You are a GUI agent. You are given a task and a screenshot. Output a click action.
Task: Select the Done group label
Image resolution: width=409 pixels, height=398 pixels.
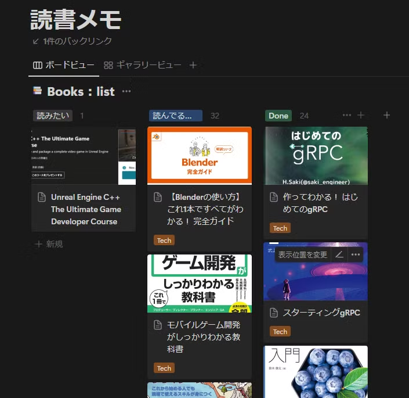(x=278, y=116)
